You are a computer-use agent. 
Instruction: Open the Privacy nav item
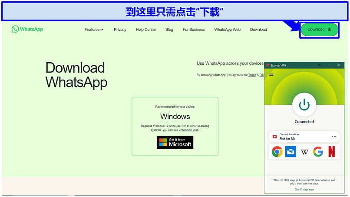coord(120,30)
